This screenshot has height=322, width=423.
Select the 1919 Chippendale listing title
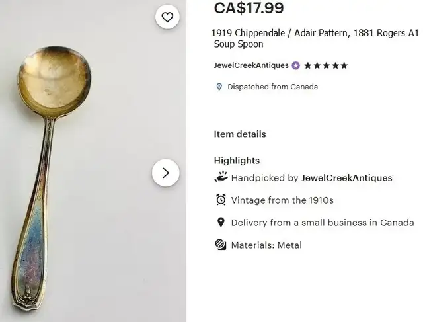315,38
